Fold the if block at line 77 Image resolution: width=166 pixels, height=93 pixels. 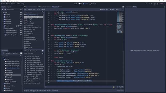coord(50,64)
